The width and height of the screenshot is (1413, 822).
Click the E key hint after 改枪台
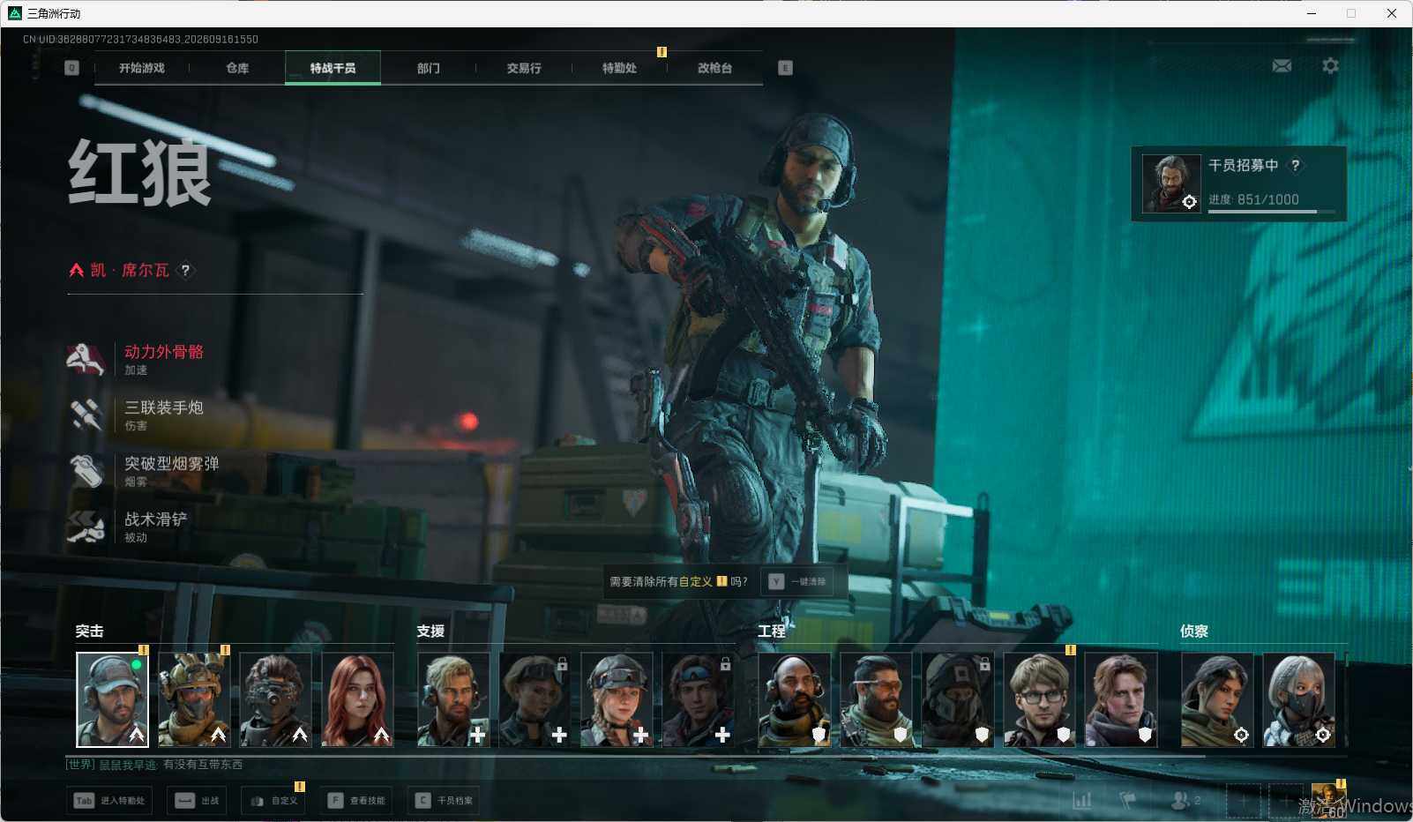(785, 68)
